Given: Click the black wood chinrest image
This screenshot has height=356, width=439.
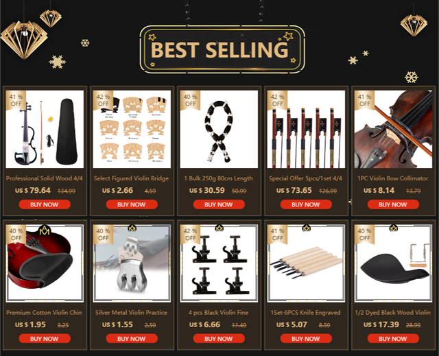Looking at the screenshot, I should pyautogui.click(x=393, y=263).
